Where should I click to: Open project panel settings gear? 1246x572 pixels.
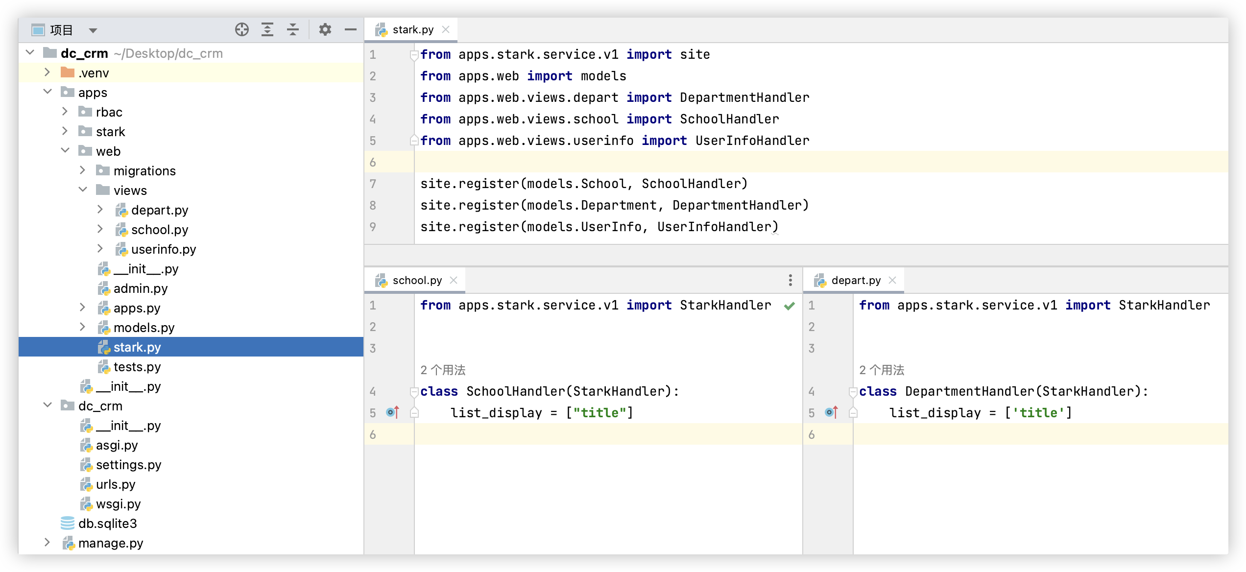(325, 30)
